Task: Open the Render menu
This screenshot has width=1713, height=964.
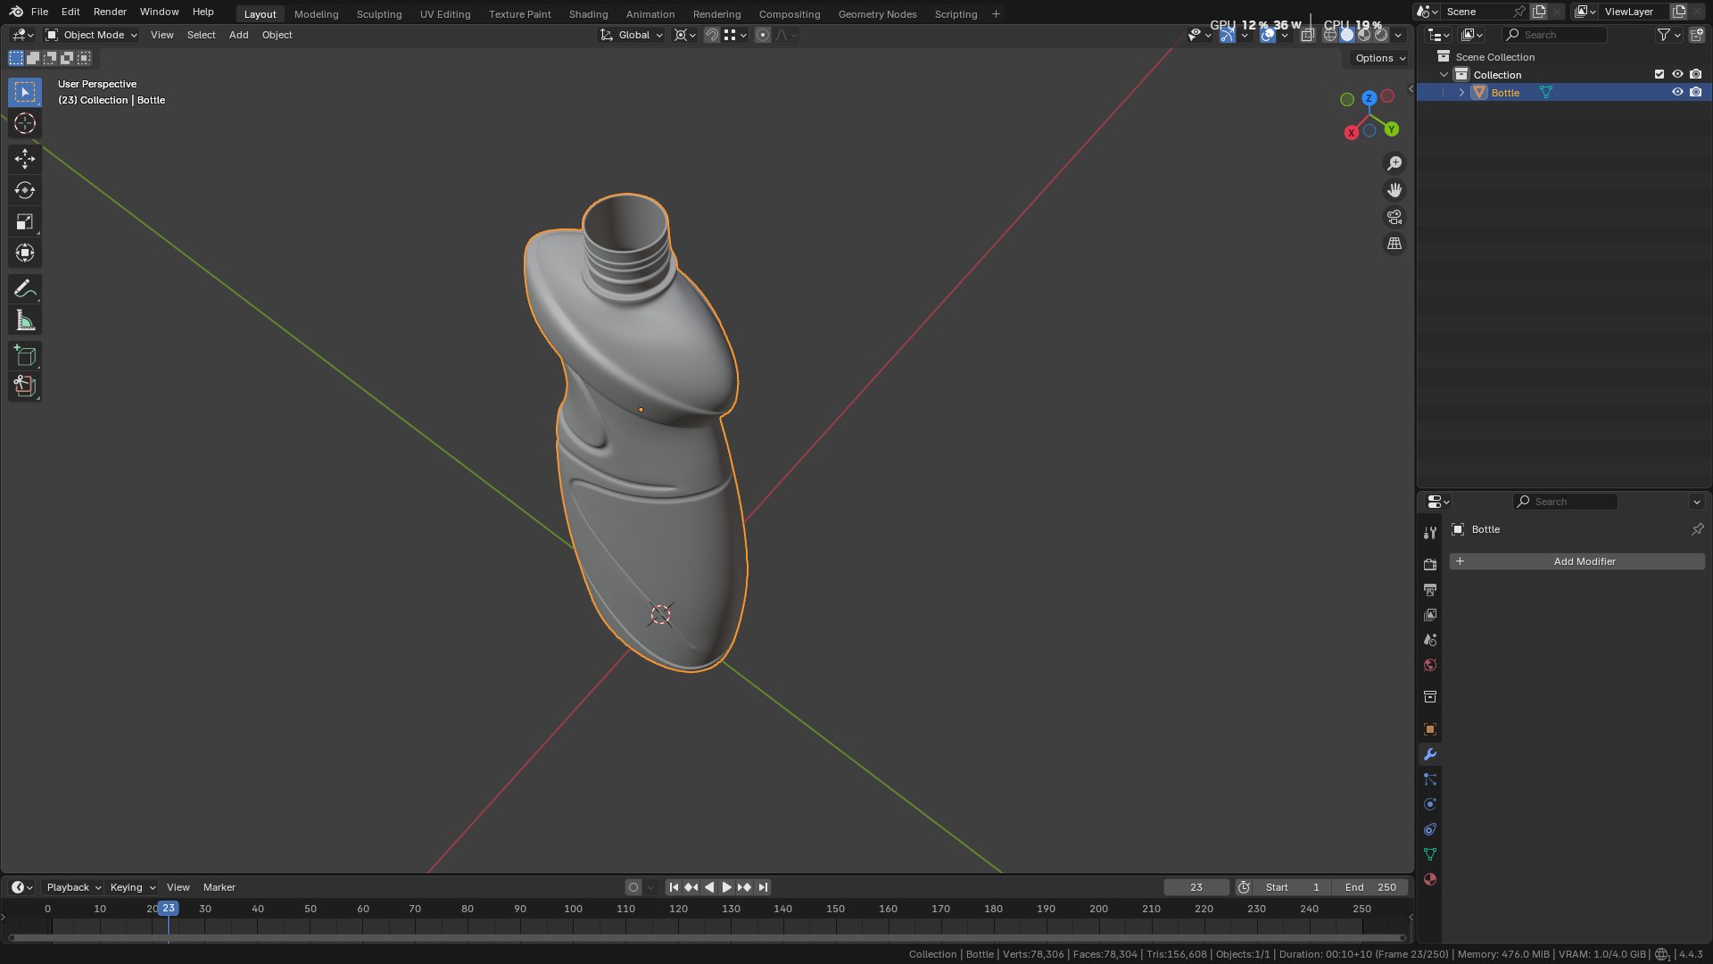Action: (x=110, y=12)
